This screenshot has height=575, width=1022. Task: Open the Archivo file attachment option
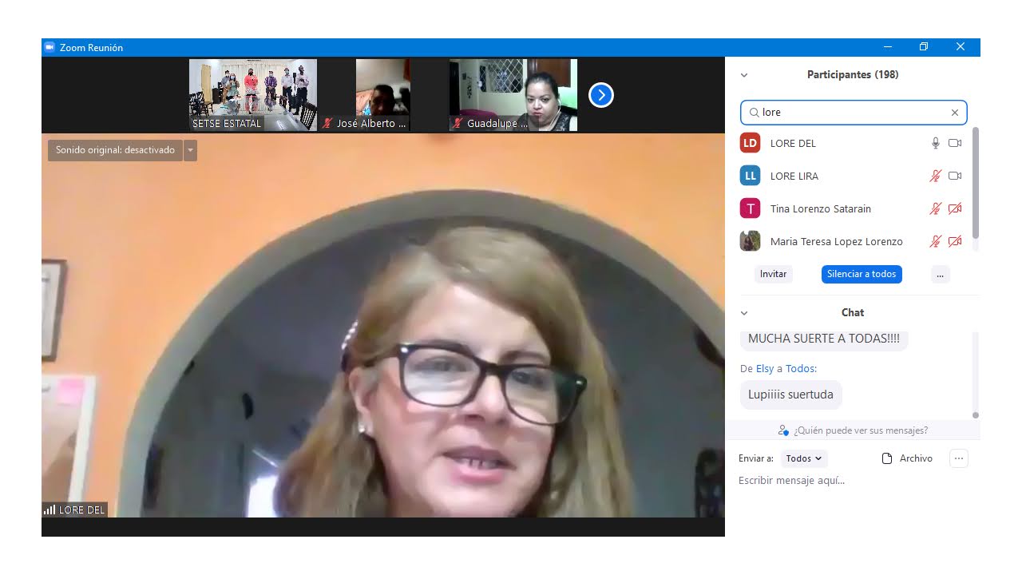pos(907,458)
